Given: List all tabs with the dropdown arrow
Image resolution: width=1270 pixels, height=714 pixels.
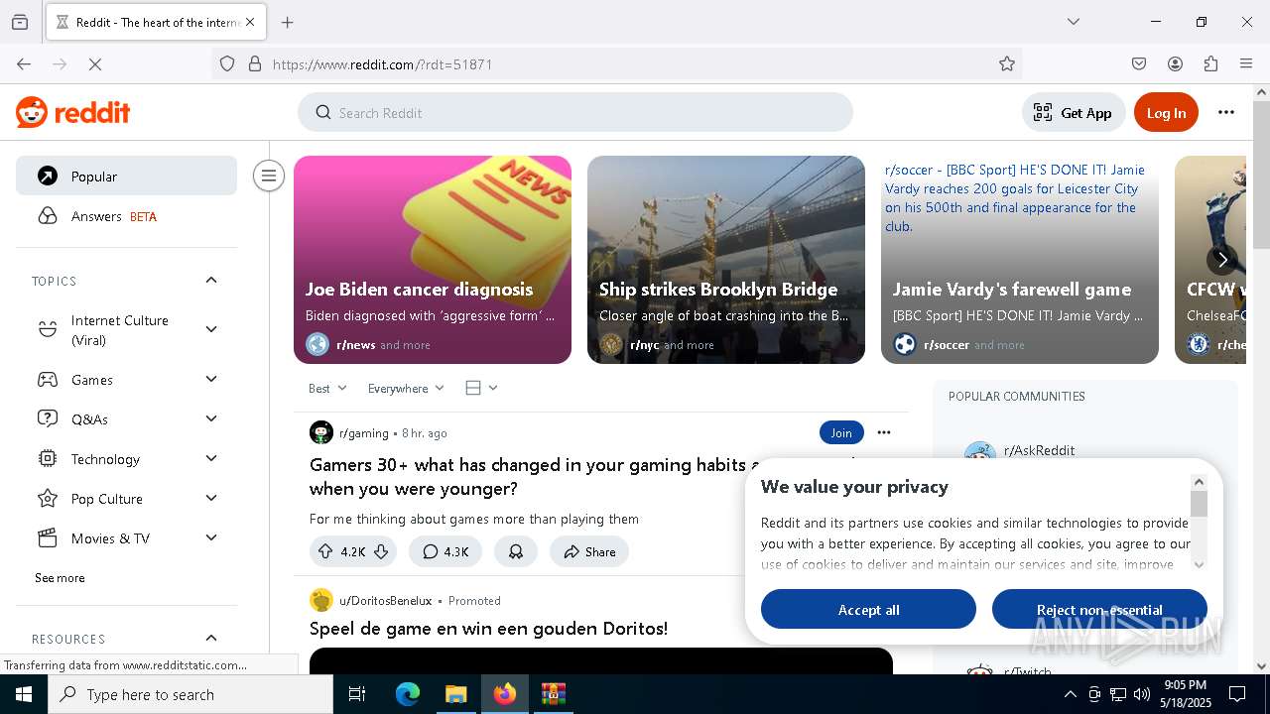Looking at the screenshot, I should (x=1073, y=22).
